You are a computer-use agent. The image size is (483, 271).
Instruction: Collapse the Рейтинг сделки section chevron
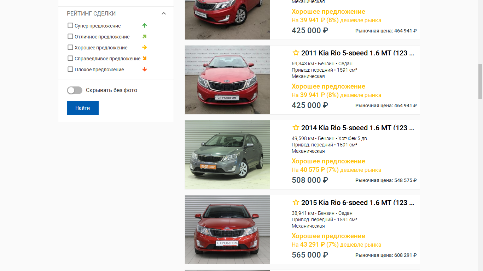(x=164, y=13)
